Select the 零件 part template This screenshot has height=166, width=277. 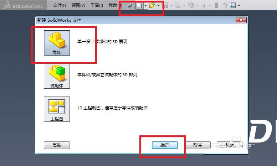click(x=57, y=43)
